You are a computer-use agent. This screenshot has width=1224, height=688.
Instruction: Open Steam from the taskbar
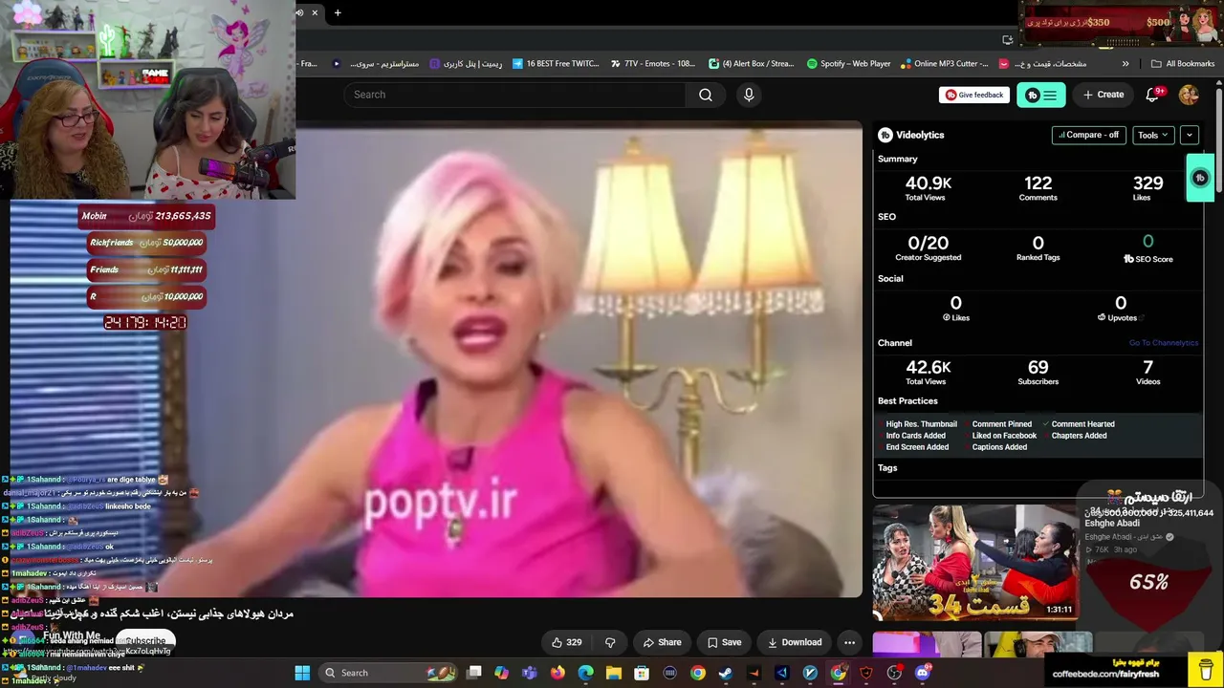(726, 673)
